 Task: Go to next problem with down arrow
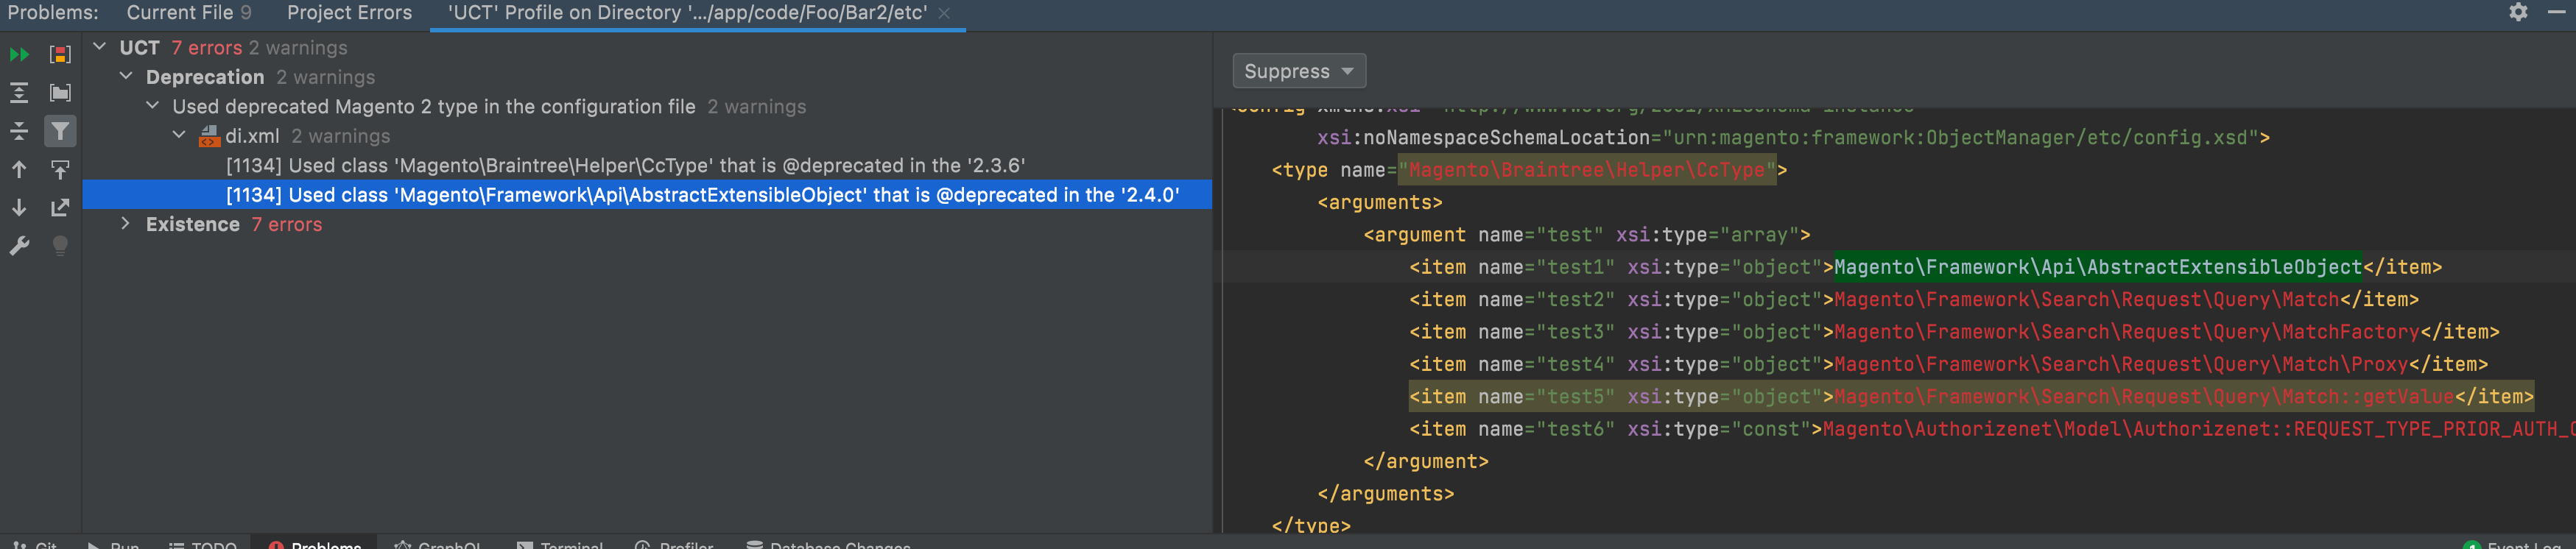pos(19,208)
